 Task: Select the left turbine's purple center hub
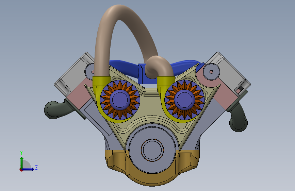click(x=120, y=100)
